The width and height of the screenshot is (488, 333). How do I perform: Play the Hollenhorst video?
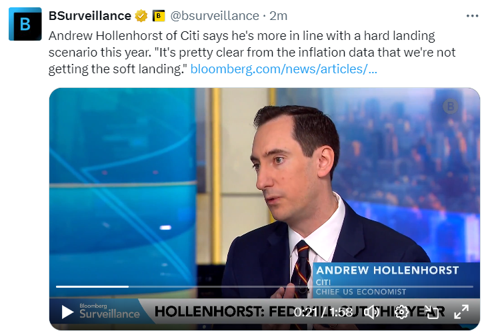coord(67,311)
